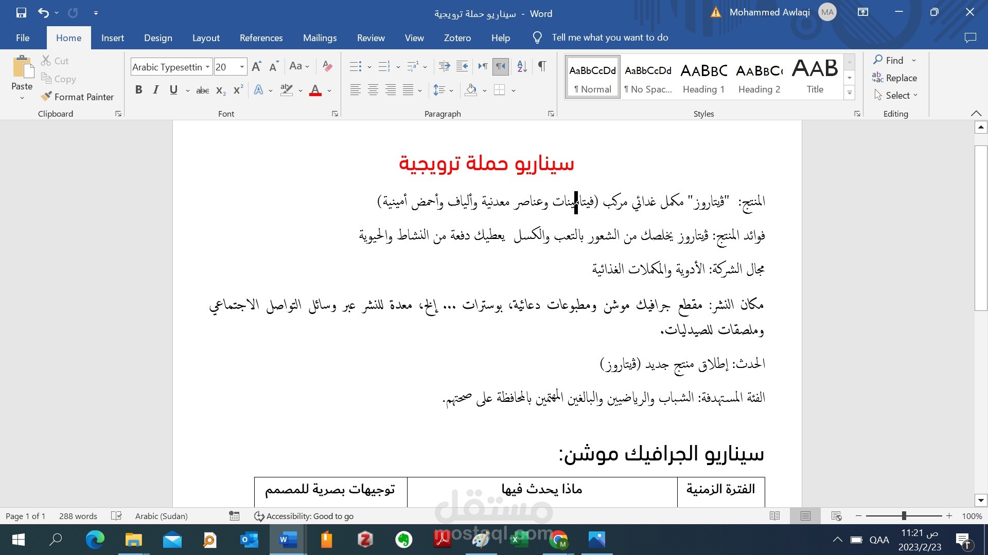The width and height of the screenshot is (988, 555).
Task: Click the Bullets list icon
Action: click(355, 66)
